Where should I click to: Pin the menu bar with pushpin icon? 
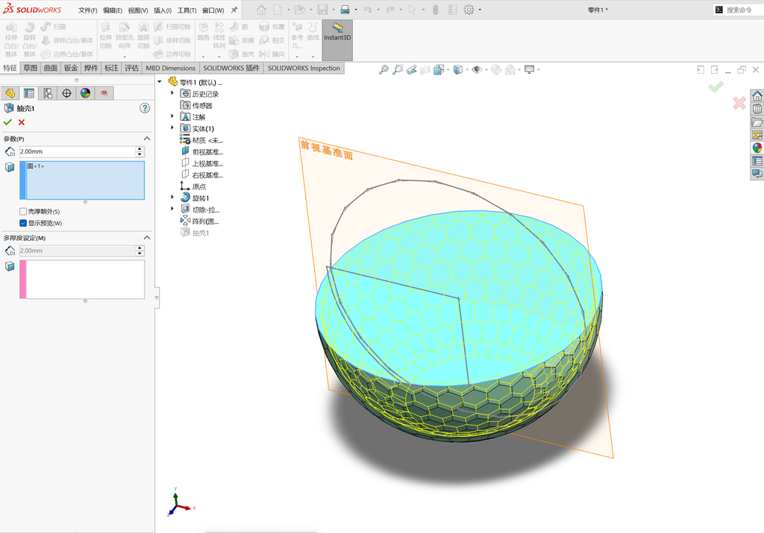point(234,10)
